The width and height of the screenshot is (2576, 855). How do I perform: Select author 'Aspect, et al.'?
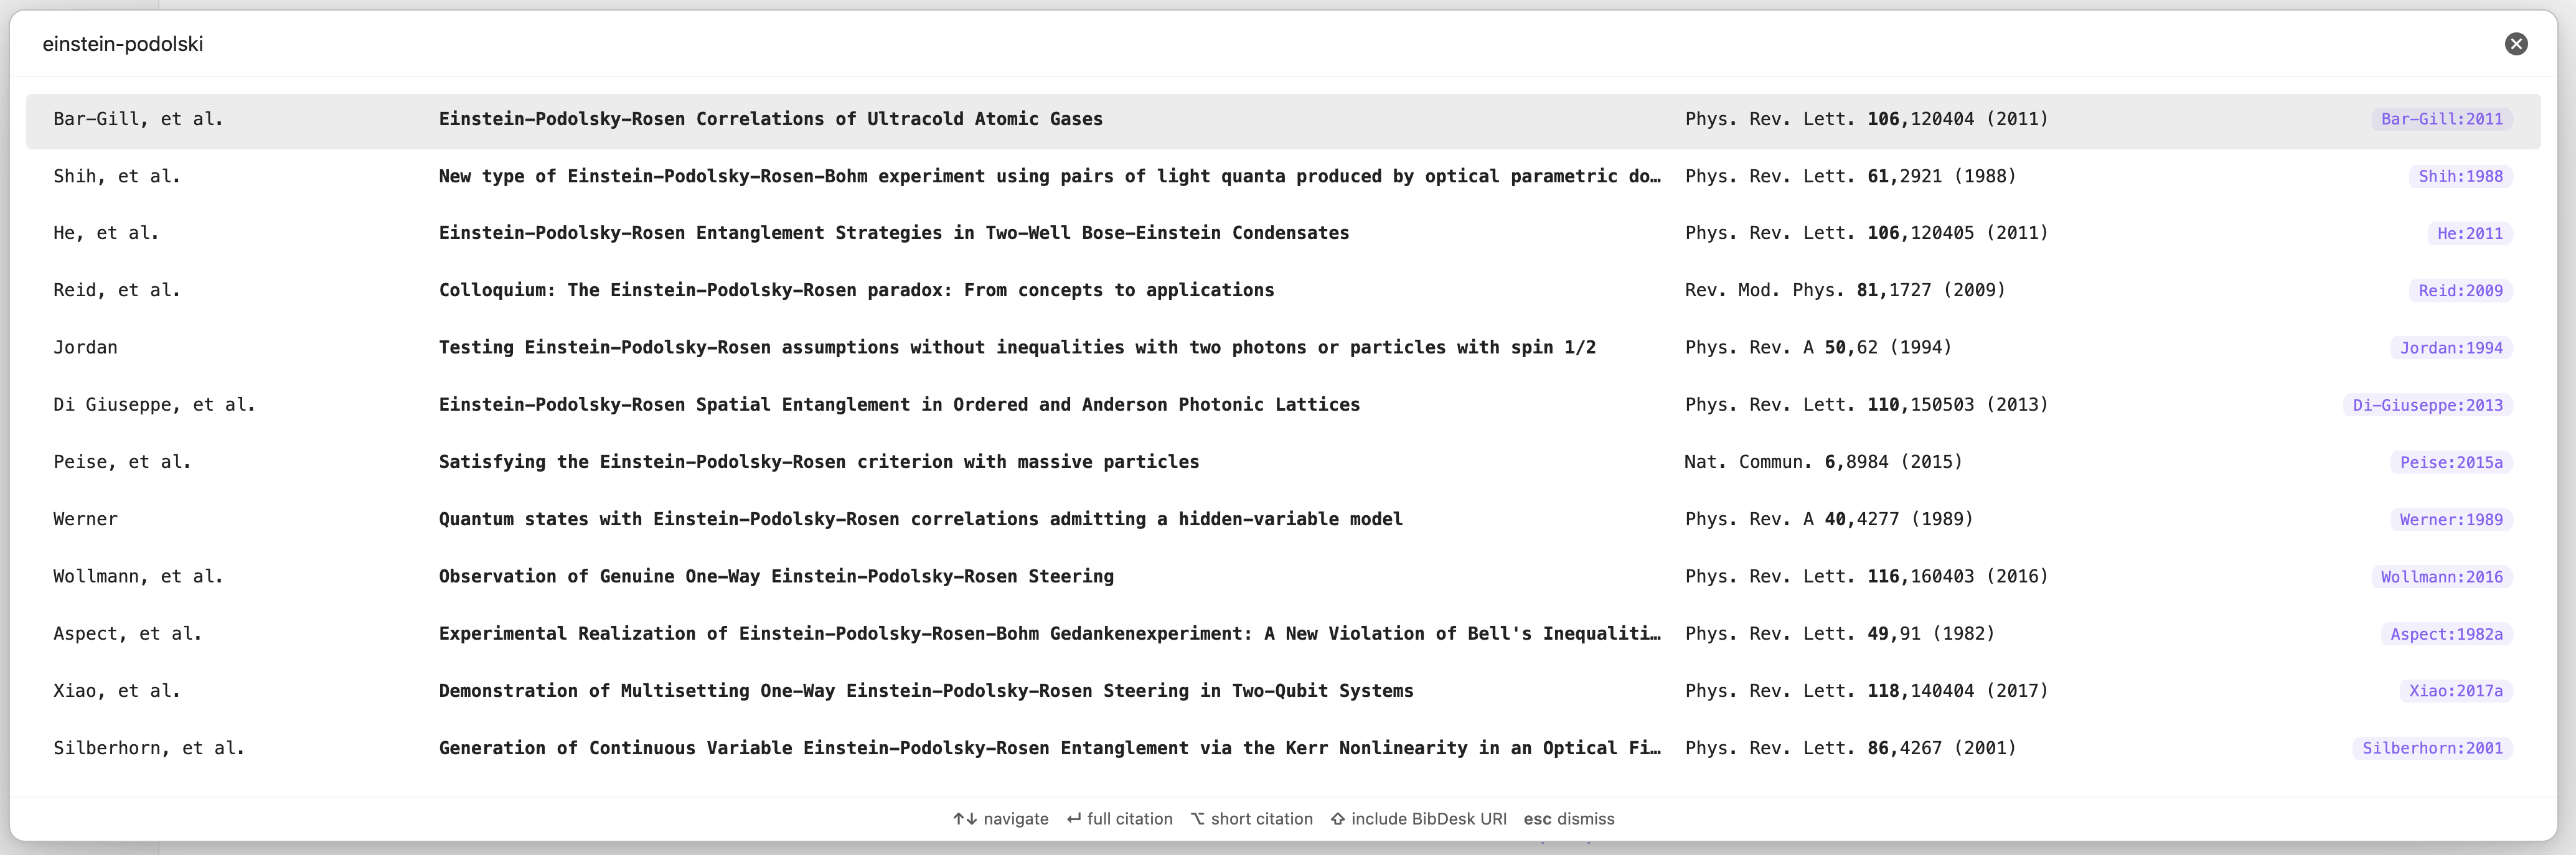[127, 633]
